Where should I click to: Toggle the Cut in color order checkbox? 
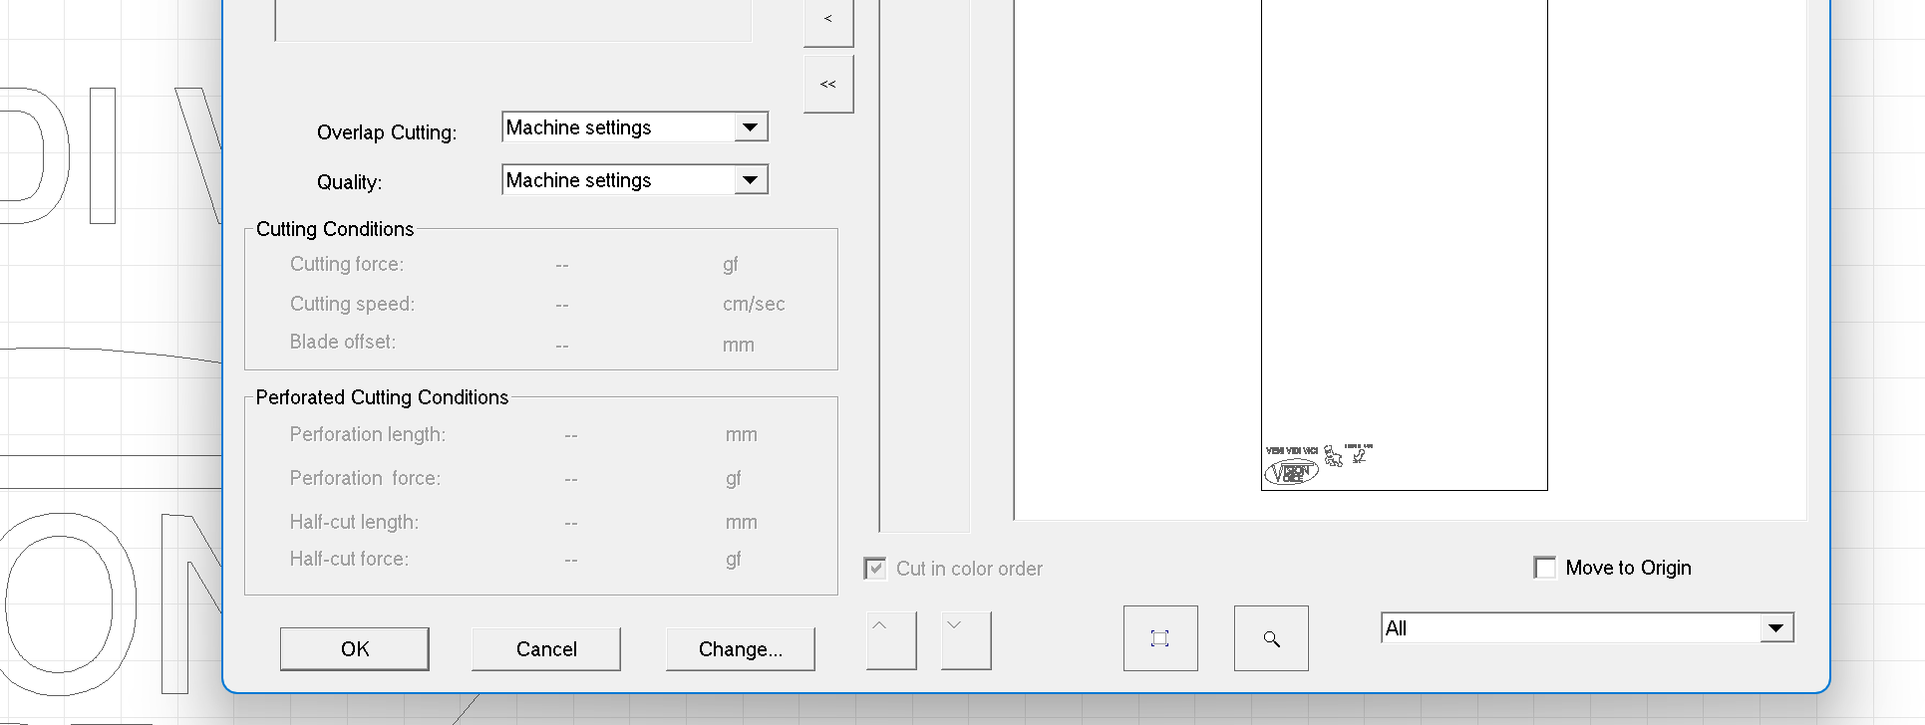click(874, 569)
